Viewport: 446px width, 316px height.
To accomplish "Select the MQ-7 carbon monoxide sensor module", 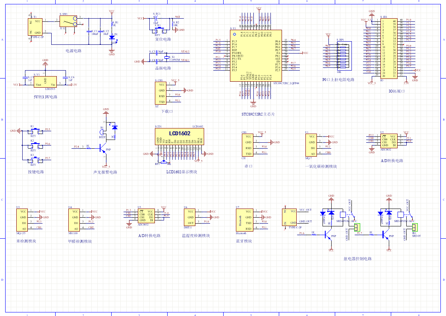I will pyautogui.click(x=311, y=145).
